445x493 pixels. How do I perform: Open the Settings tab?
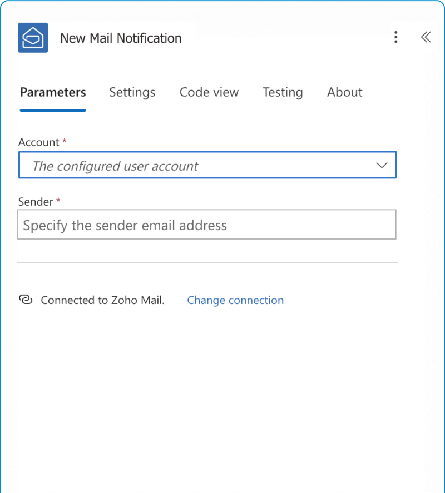point(132,92)
